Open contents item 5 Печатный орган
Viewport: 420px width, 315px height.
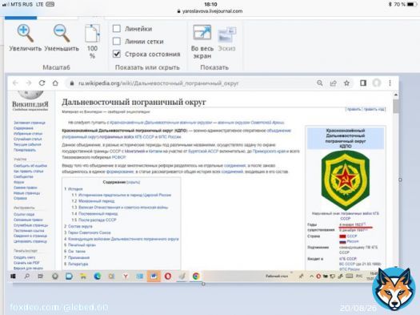point(80,245)
